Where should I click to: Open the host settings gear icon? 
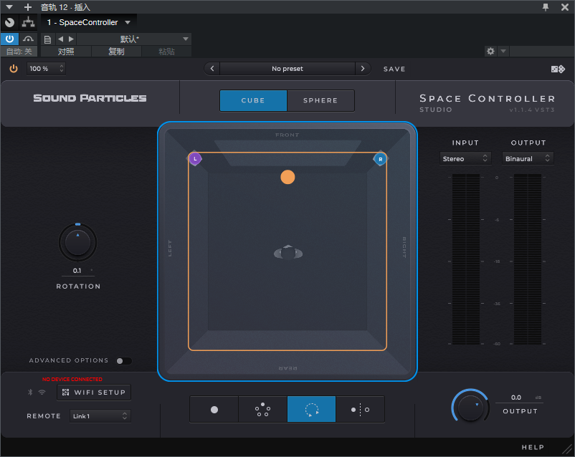(490, 51)
